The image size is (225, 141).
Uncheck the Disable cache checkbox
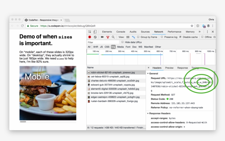(x=180, y=37)
